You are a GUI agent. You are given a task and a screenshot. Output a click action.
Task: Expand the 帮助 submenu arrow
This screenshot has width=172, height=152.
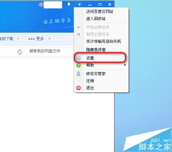click(x=125, y=65)
